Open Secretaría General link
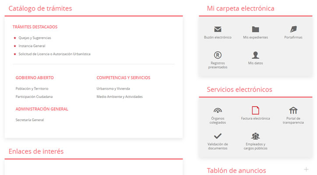This screenshot has height=175, width=317. [x=30, y=120]
